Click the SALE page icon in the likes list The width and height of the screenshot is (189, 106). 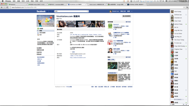110,42
